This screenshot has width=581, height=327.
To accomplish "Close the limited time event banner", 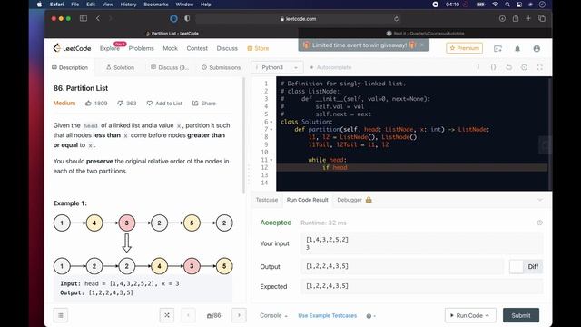I will (421, 45).
